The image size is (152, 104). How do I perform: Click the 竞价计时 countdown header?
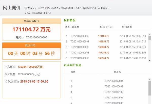[x=32, y=45]
